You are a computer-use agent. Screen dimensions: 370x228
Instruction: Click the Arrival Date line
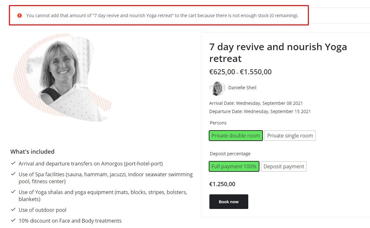(256, 103)
